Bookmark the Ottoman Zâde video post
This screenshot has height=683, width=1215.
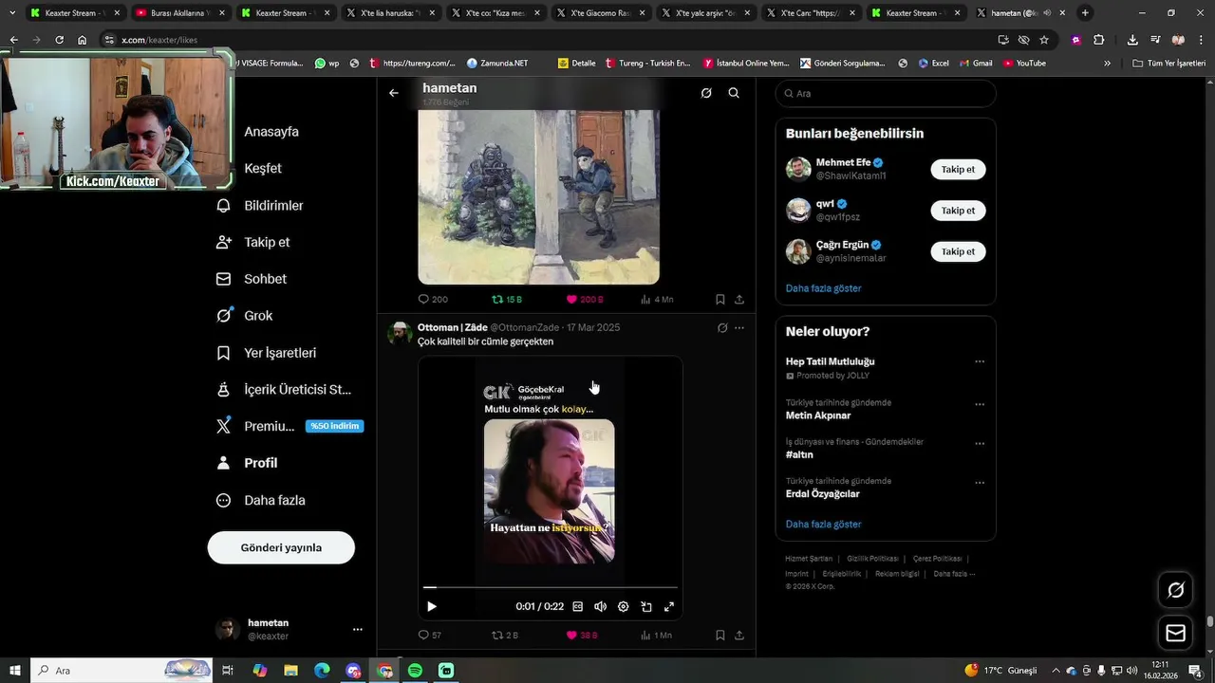coord(720,635)
